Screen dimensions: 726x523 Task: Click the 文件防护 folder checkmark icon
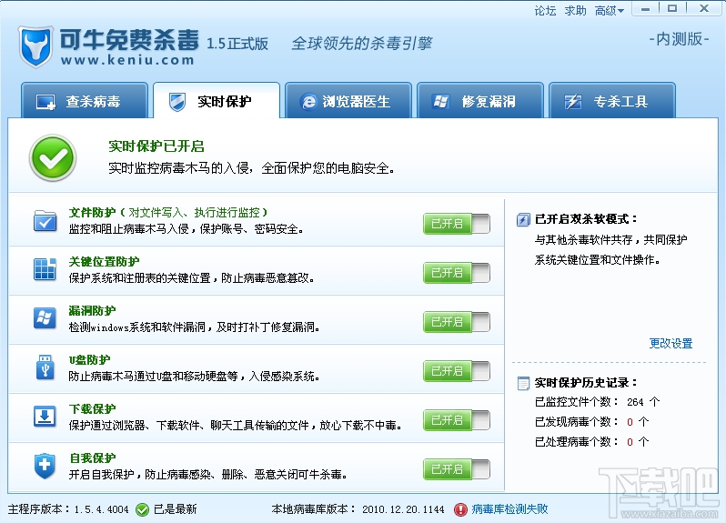[x=45, y=221]
